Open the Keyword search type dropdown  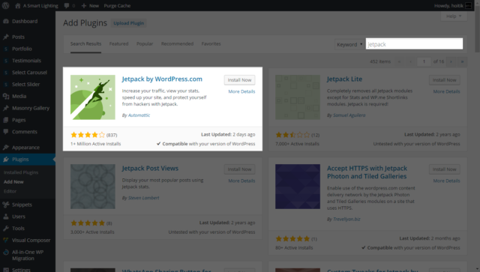(x=349, y=44)
